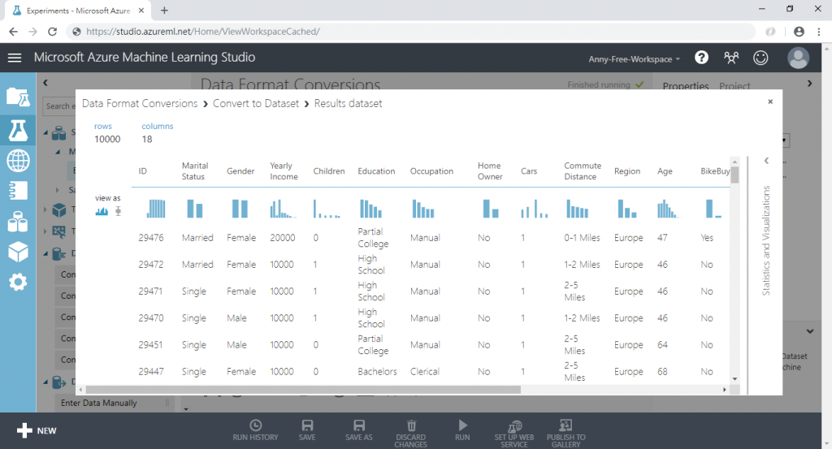Click the Commute Distance column header
This screenshot has height=449, width=832.
583,171
